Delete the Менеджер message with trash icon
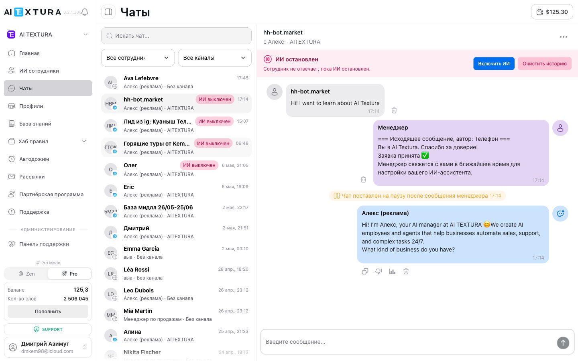The image size is (578, 361). tap(363, 180)
